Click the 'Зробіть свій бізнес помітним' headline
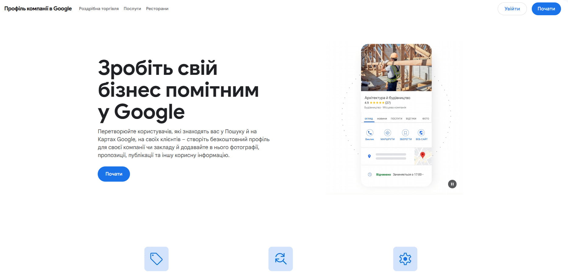Viewport: 568px width, 272px height. click(178, 90)
